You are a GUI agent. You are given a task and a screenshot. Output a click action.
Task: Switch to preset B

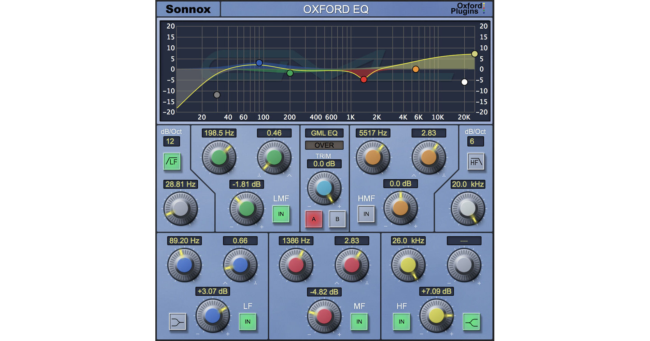pos(337,219)
